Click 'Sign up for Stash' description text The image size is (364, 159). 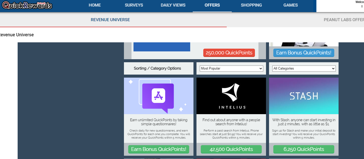coord(304,134)
